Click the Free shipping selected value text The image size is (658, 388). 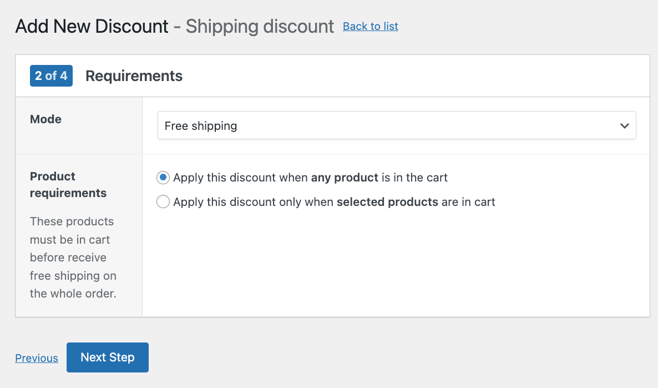pyautogui.click(x=201, y=126)
